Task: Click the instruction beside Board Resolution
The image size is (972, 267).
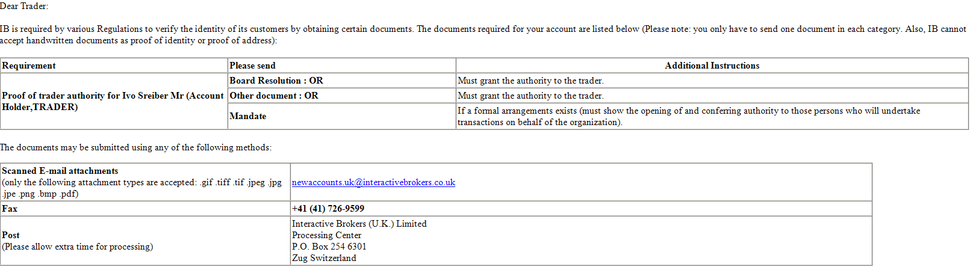Action: coord(531,81)
